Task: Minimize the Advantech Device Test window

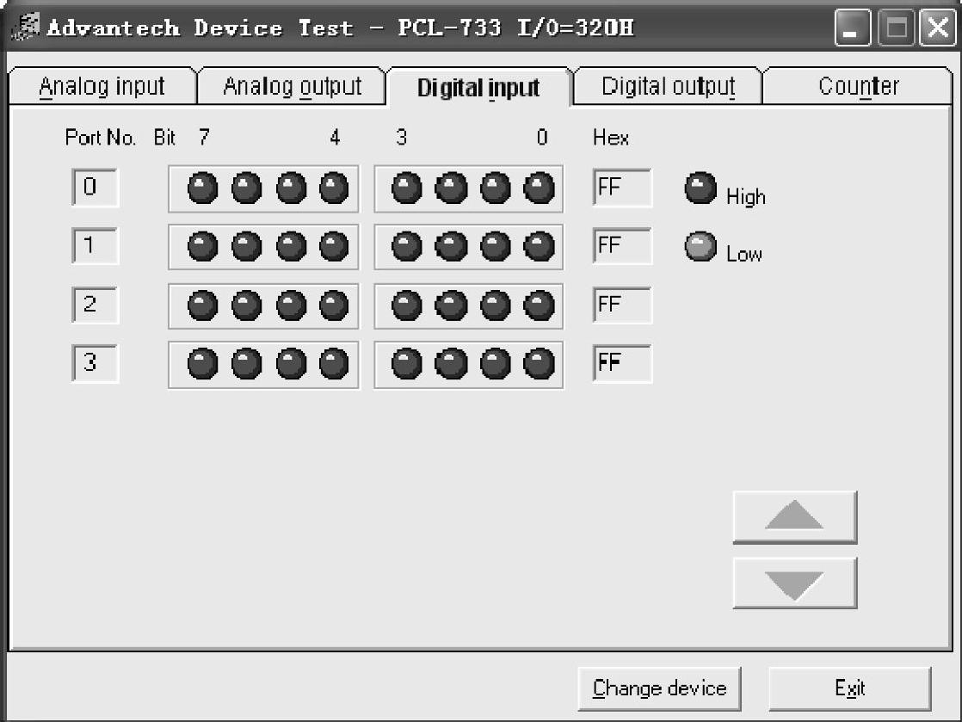Action: pyautogui.click(x=852, y=28)
